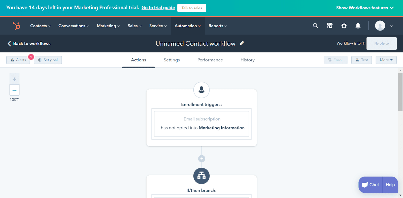Open the Marketplace storefront icon
This screenshot has height=198, width=403.
(330, 26)
